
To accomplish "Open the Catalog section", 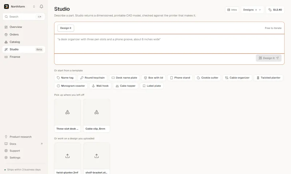I will click(x=24, y=42).
